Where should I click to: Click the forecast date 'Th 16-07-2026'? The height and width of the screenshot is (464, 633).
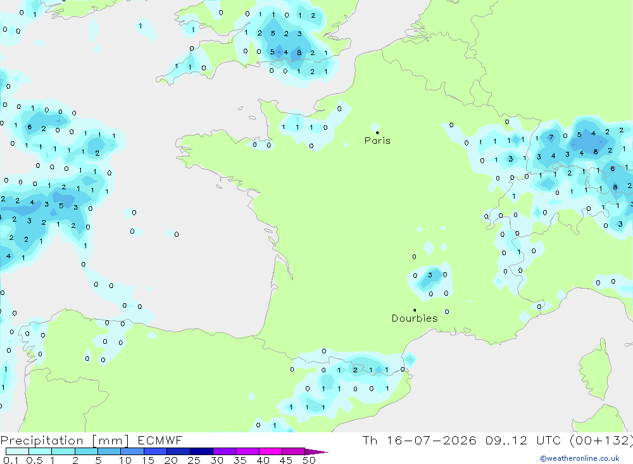tap(419, 441)
